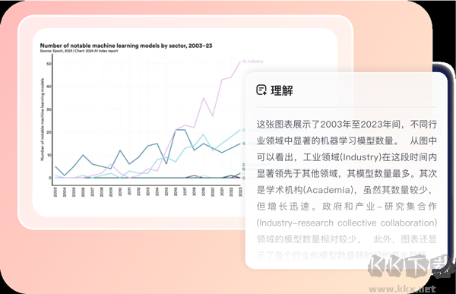
Task: Click the '51, Industry' line label
Action: tap(253, 62)
